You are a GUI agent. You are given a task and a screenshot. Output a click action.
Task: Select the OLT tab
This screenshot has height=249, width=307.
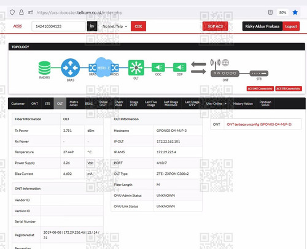[x=60, y=104]
